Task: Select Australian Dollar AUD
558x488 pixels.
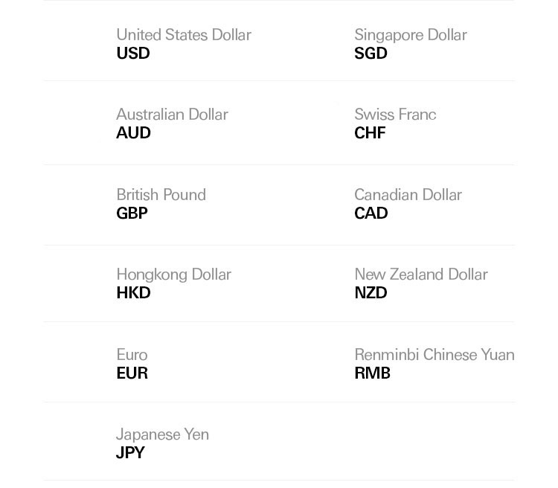Action: click(173, 123)
